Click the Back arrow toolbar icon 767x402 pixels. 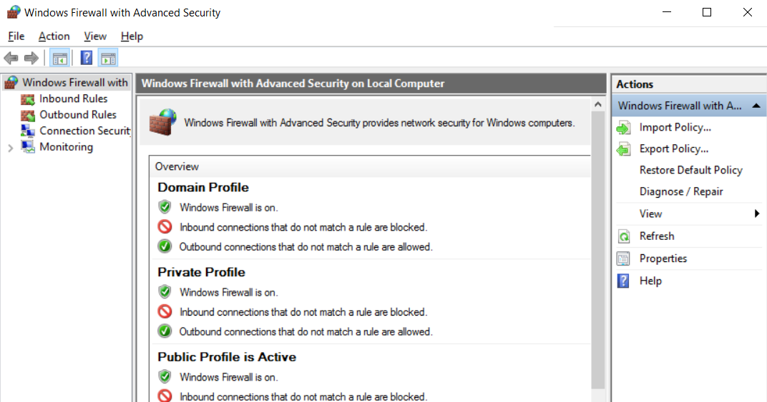tap(11, 58)
